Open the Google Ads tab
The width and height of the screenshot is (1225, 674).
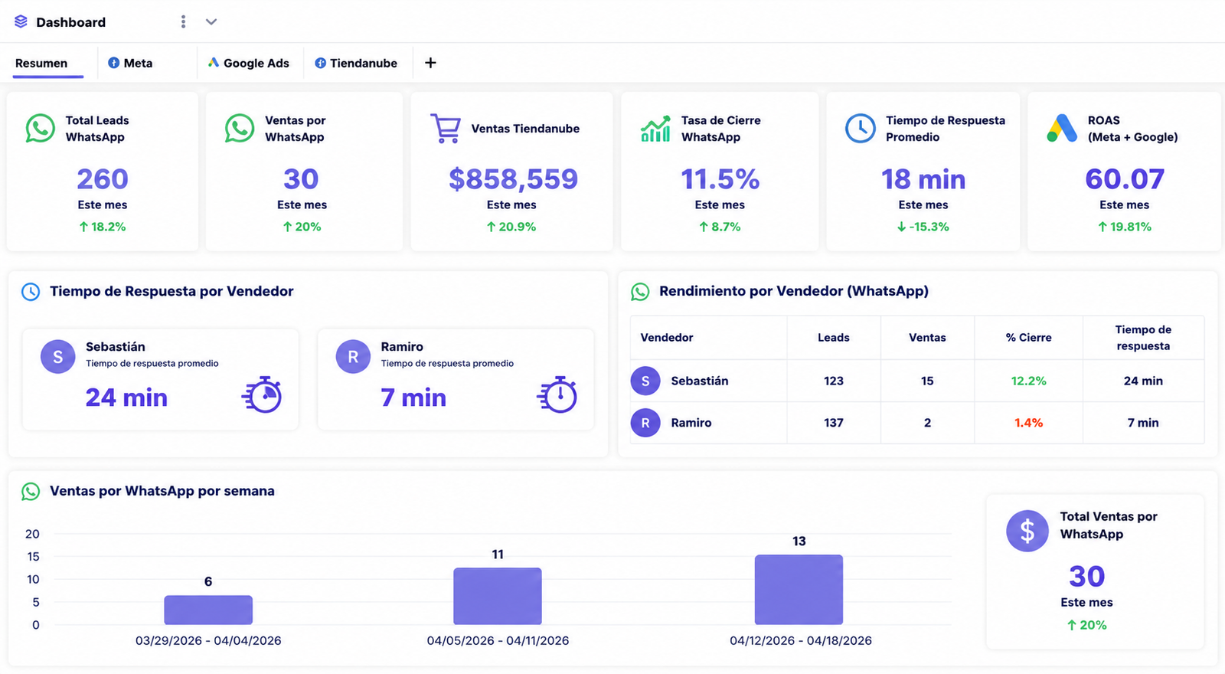249,63
